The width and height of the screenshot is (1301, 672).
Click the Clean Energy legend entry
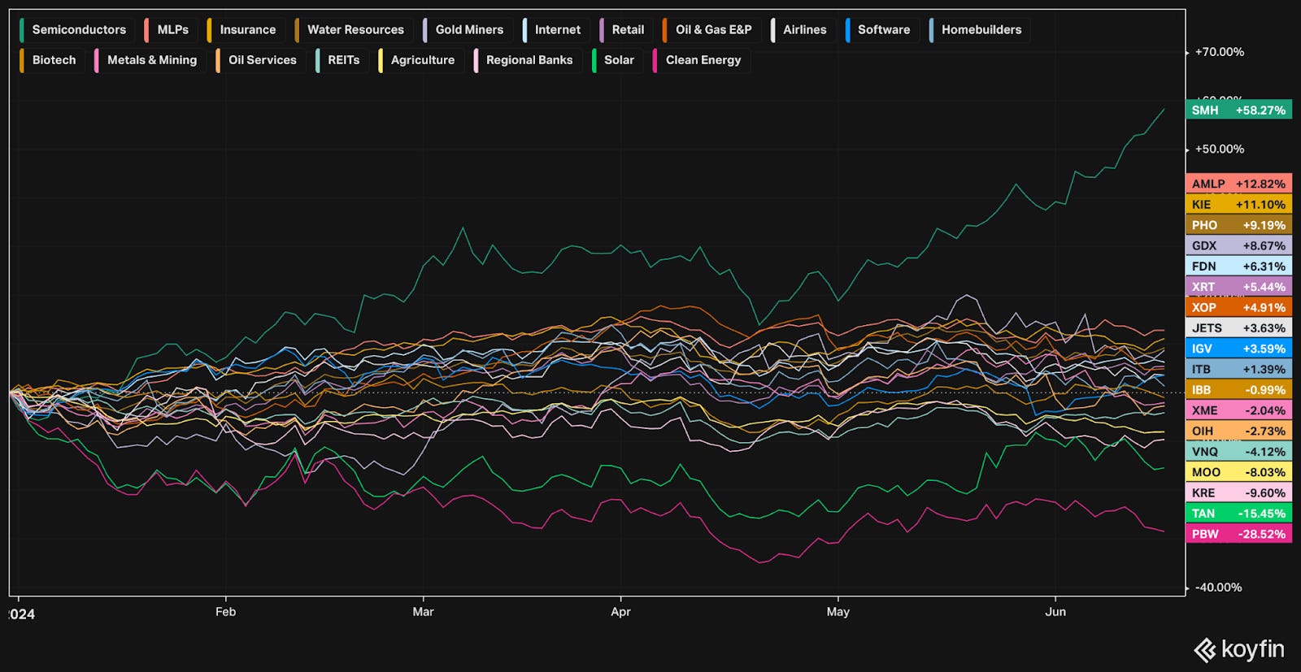(701, 60)
